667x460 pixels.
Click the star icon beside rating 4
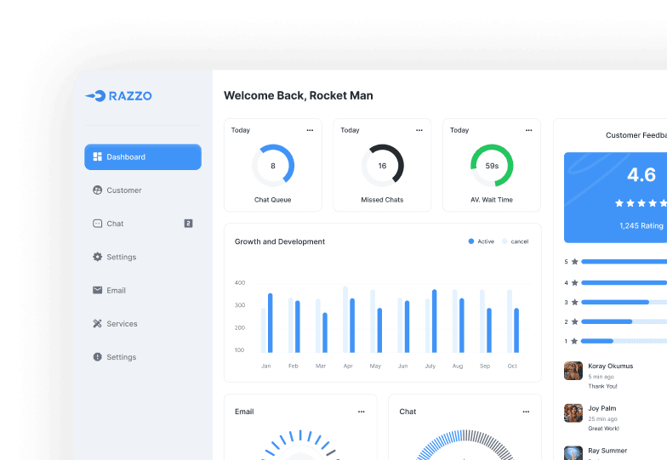coord(575,282)
